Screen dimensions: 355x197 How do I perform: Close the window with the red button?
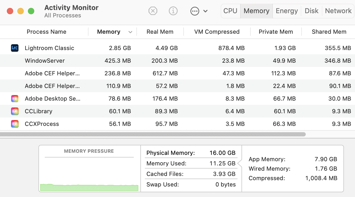tap(10, 11)
